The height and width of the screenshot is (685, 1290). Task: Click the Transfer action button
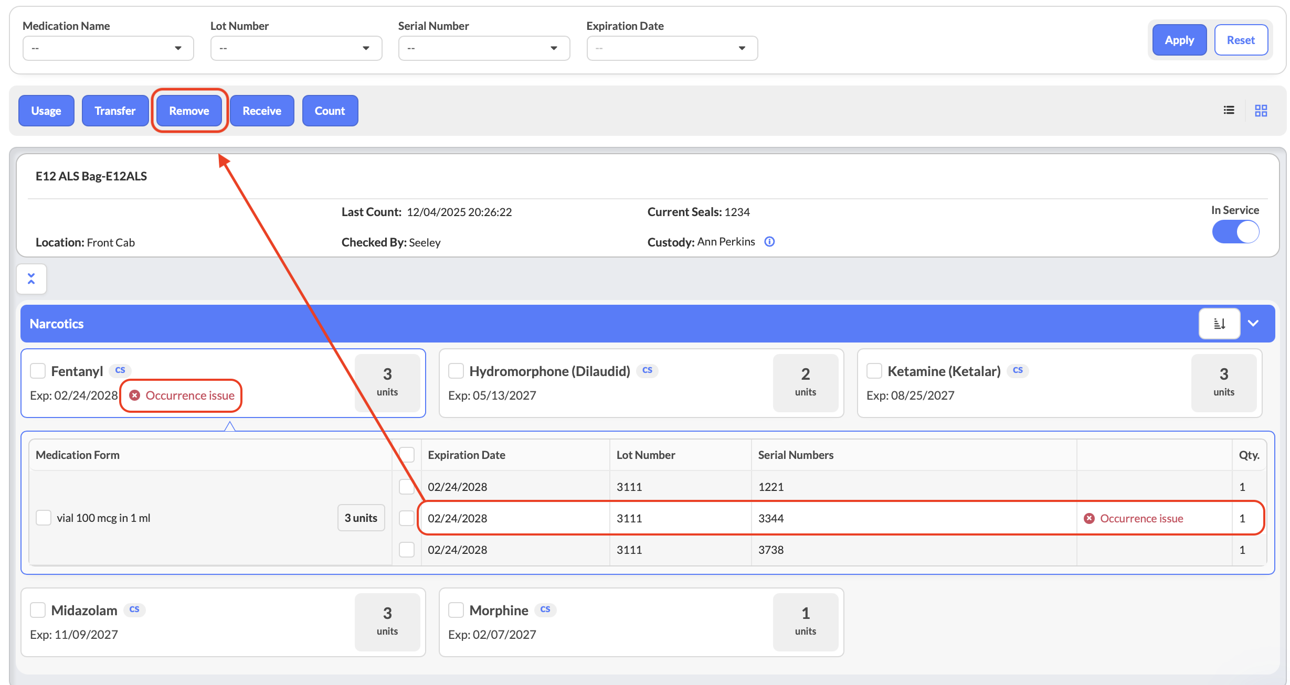click(x=115, y=111)
